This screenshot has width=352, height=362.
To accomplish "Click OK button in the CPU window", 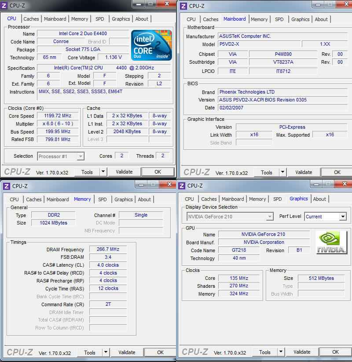I will [x=158, y=172].
